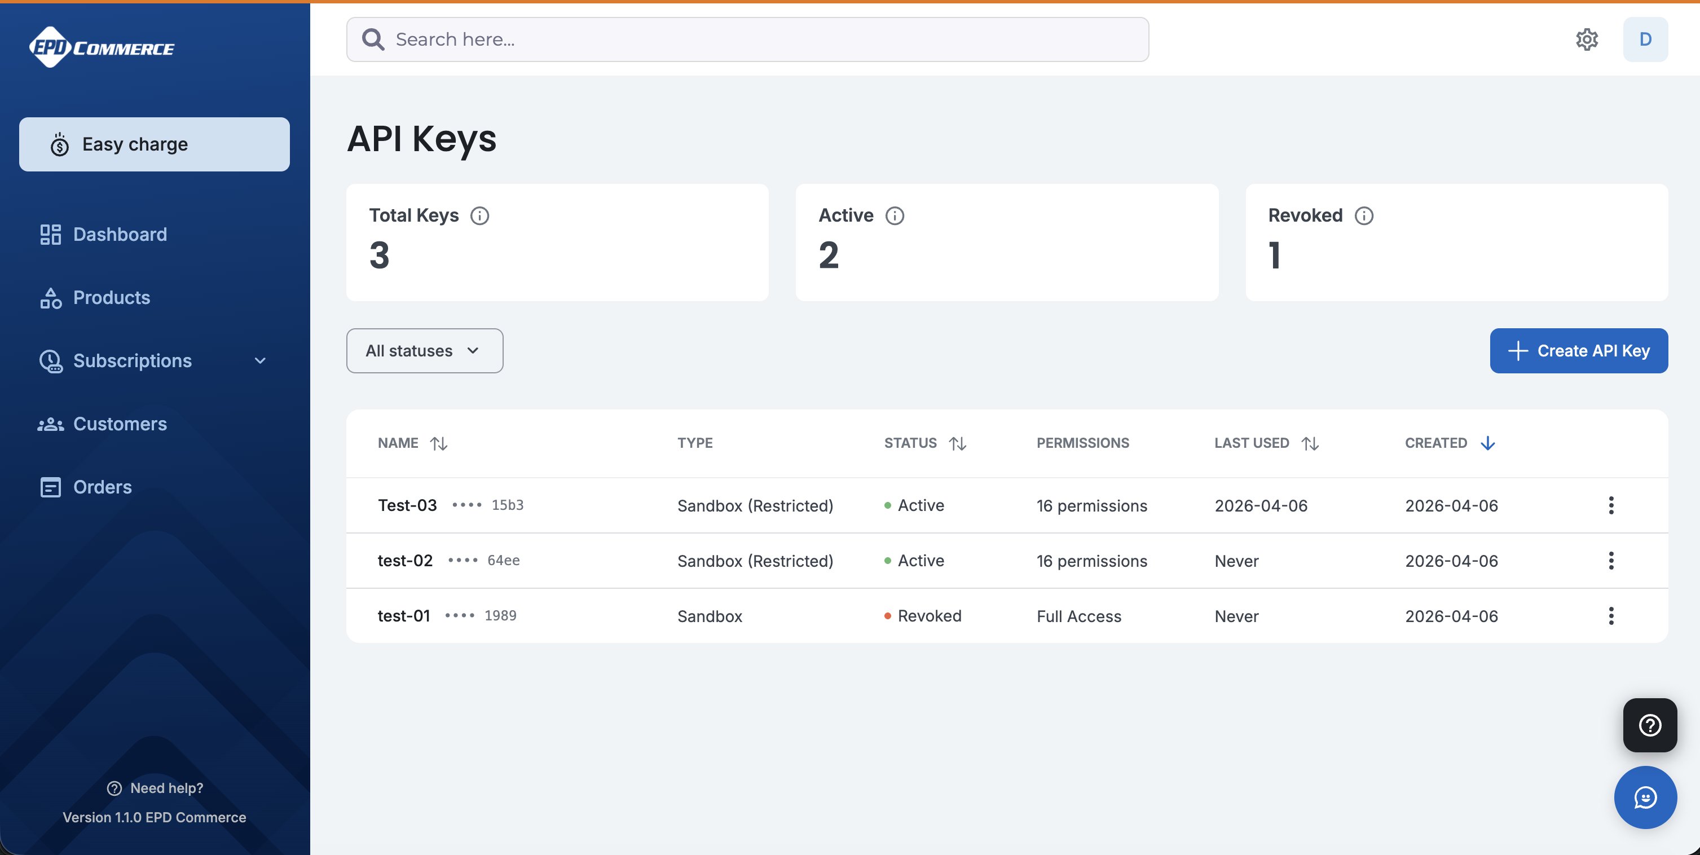Open the All statuses dropdown
The width and height of the screenshot is (1700, 855).
424,351
